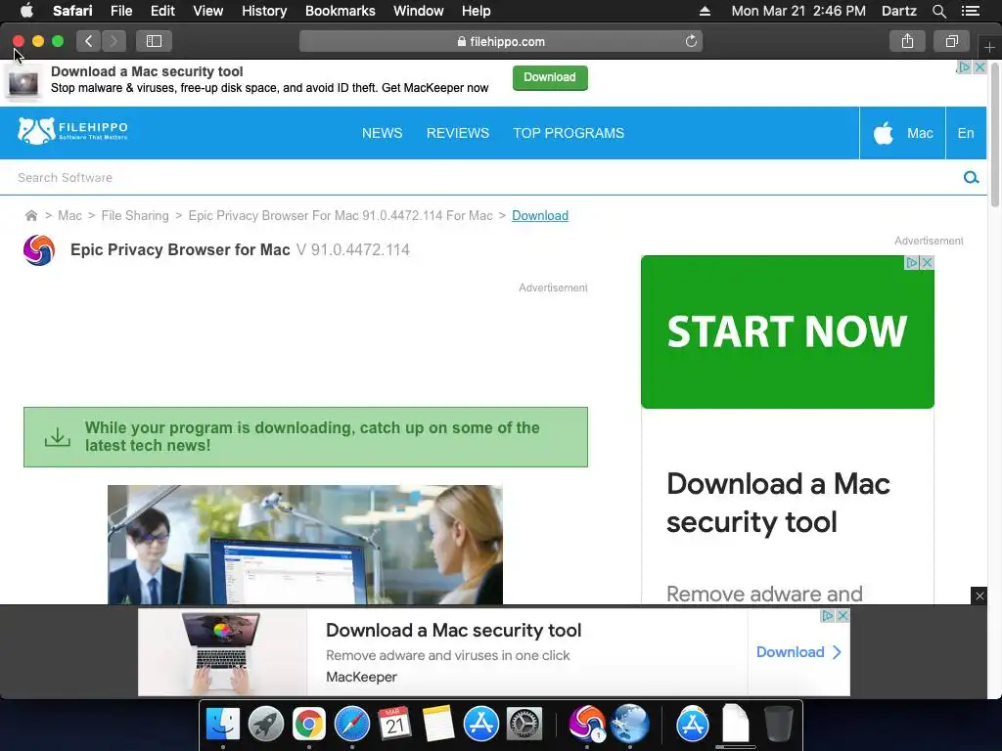This screenshot has height=751, width=1002.
Task: Close the sidebar ad with X
Action: click(927, 262)
